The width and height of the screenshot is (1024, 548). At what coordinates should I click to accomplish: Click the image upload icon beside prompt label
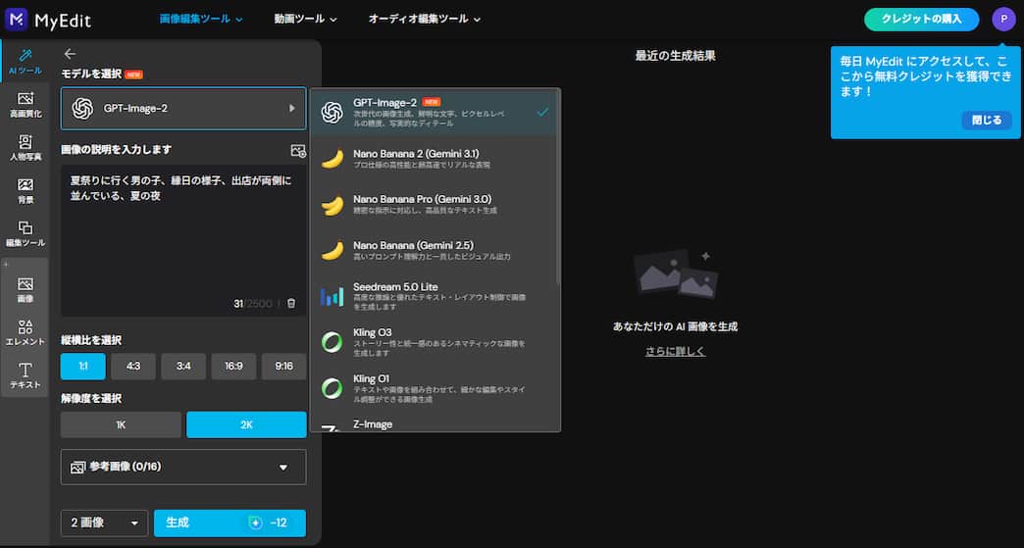click(x=298, y=151)
